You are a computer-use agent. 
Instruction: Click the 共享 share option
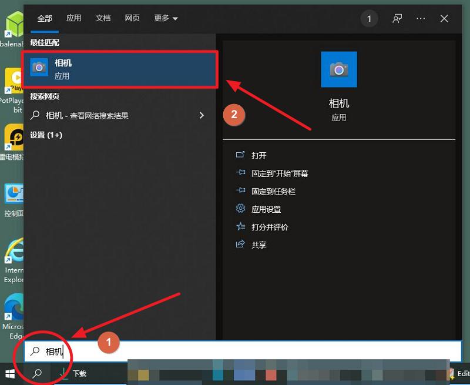click(259, 245)
